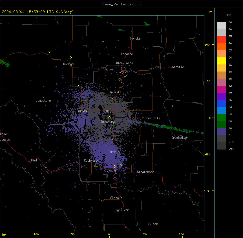Image resolution: width=243 pixels, height=238 pixels.
Task: Click the Cochrane town label
Action: 91,161
